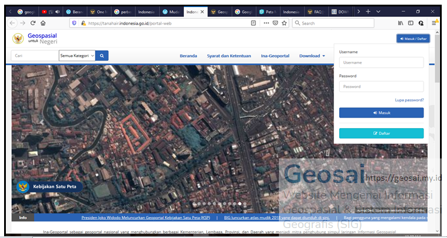Toggle reader view in the address bar
Viewport: 447px width, 238px height.
[x=253, y=23]
